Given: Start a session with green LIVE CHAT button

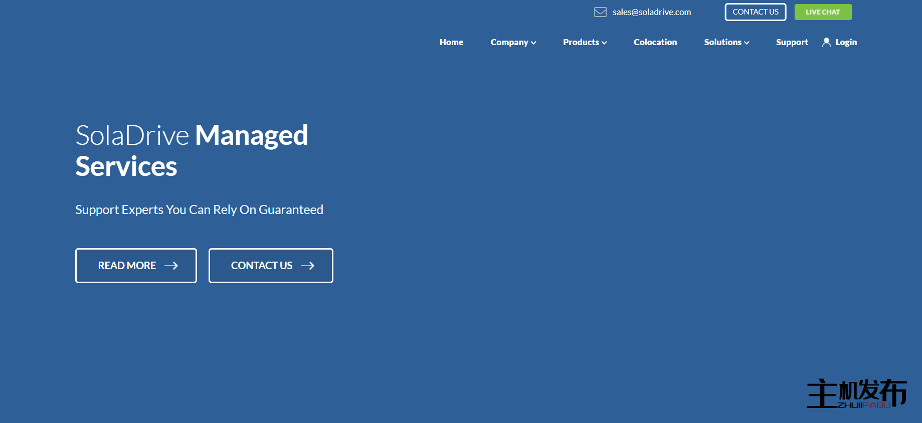Looking at the screenshot, I should click(823, 12).
